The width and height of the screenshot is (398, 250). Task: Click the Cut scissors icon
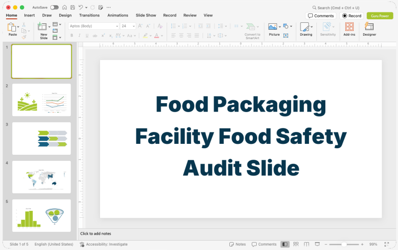[23, 24]
